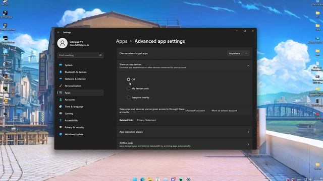Click the Settings window vertical scrollbar
Image resolution: width=323 pixels, height=181 pixels.
[256, 85]
